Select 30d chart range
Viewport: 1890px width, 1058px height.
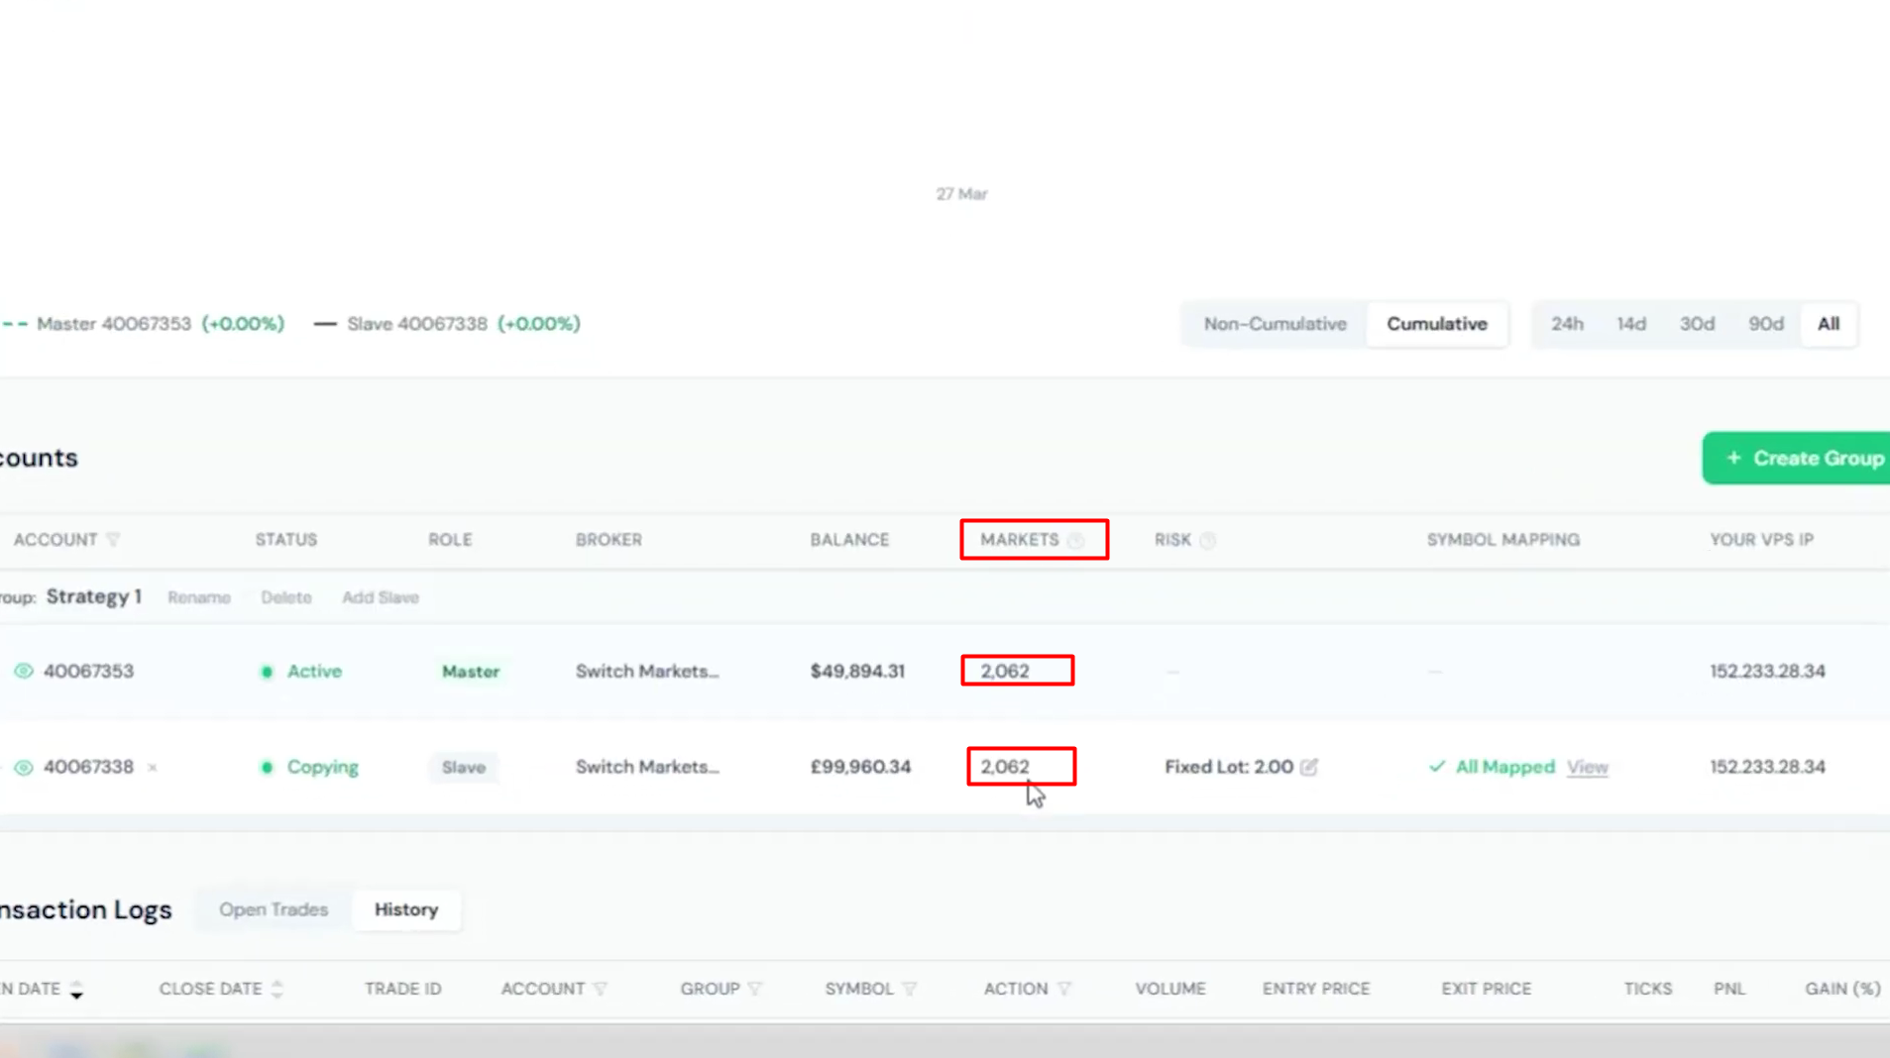1697,324
